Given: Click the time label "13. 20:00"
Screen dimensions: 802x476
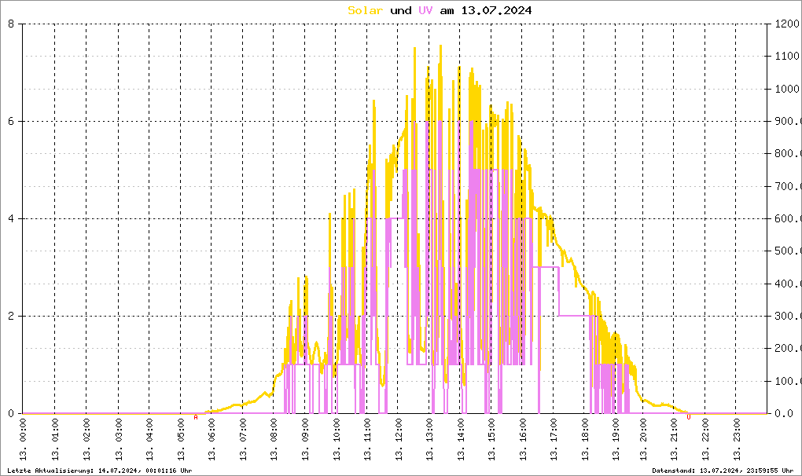Looking at the screenshot, I should [x=643, y=439].
